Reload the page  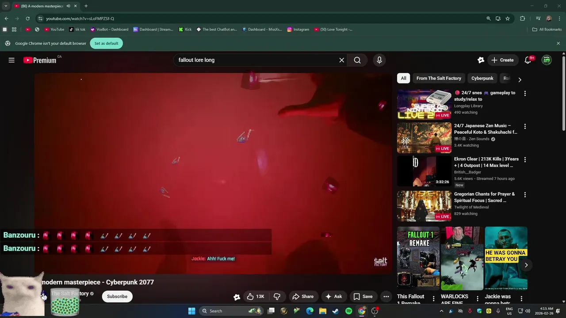click(27, 19)
